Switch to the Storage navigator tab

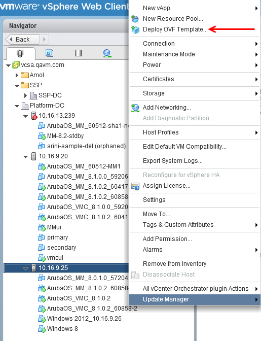point(79,53)
